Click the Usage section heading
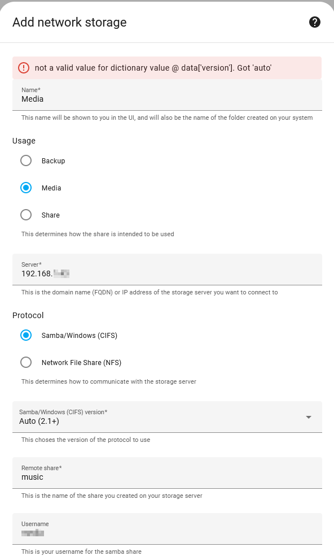The image size is (334, 560). (x=24, y=140)
